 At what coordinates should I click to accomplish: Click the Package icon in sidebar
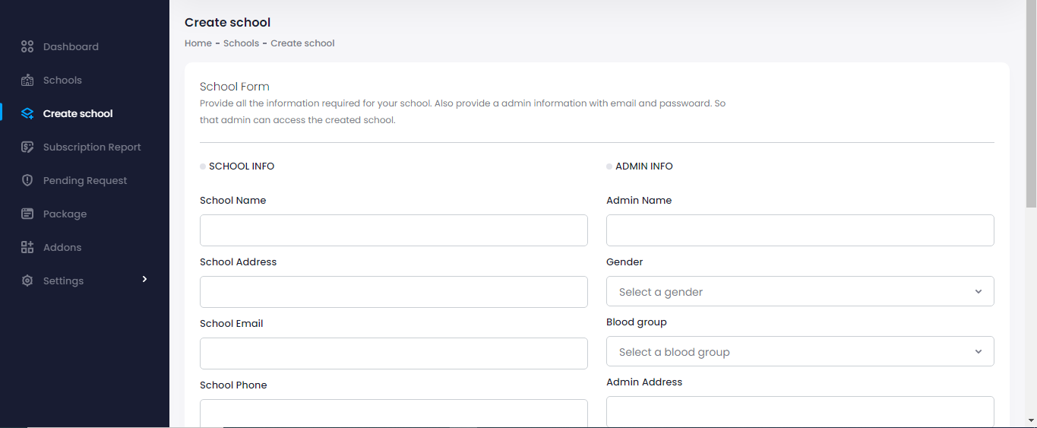pos(27,214)
